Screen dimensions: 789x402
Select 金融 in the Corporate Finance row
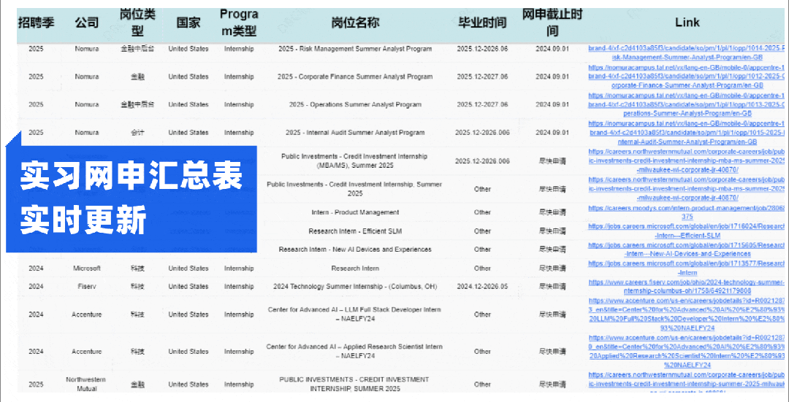click(x=137, y=77)
